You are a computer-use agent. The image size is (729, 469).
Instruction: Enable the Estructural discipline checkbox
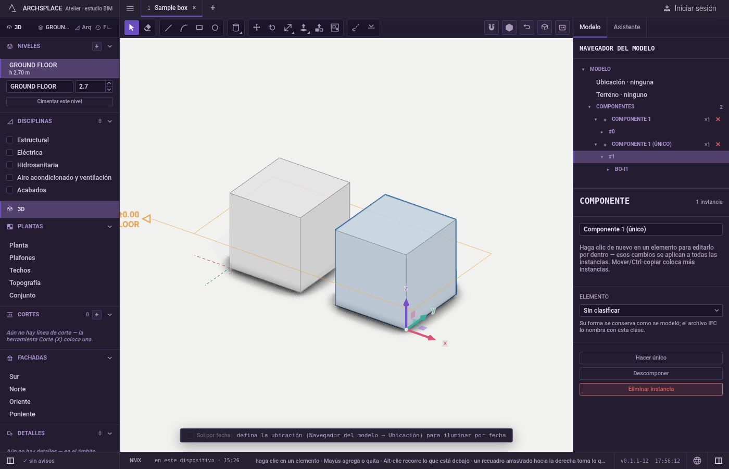tap(9, 140)
